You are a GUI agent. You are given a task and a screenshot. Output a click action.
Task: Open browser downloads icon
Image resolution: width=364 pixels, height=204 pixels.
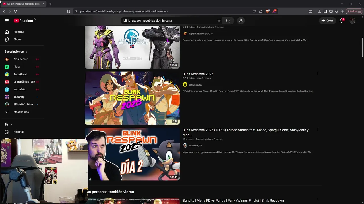pos(320,11)
